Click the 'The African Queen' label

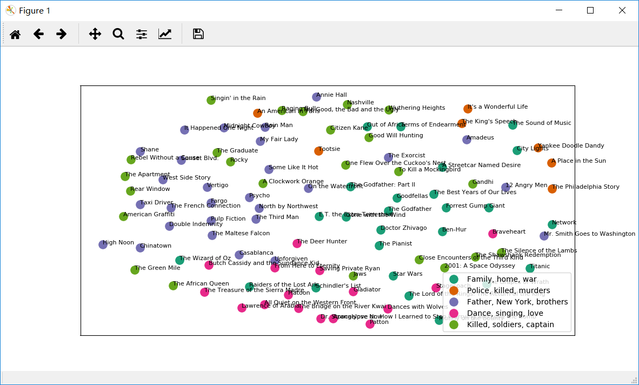[x=201, y=283]
